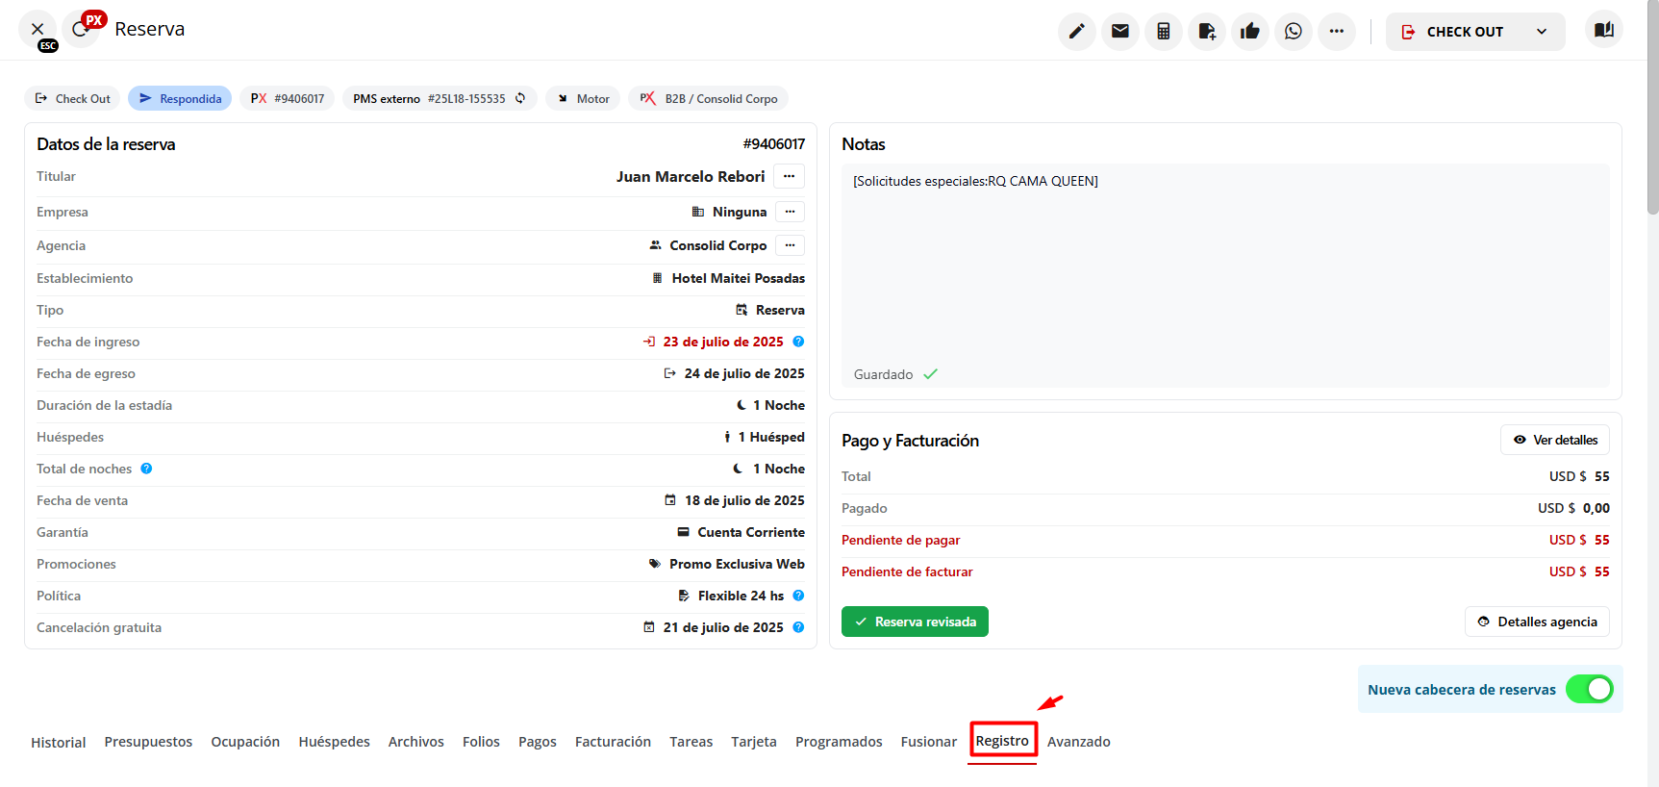Expand the CHECK OUT dropdown arrow
1659x787 pixels.
[x=1542, y=32]
